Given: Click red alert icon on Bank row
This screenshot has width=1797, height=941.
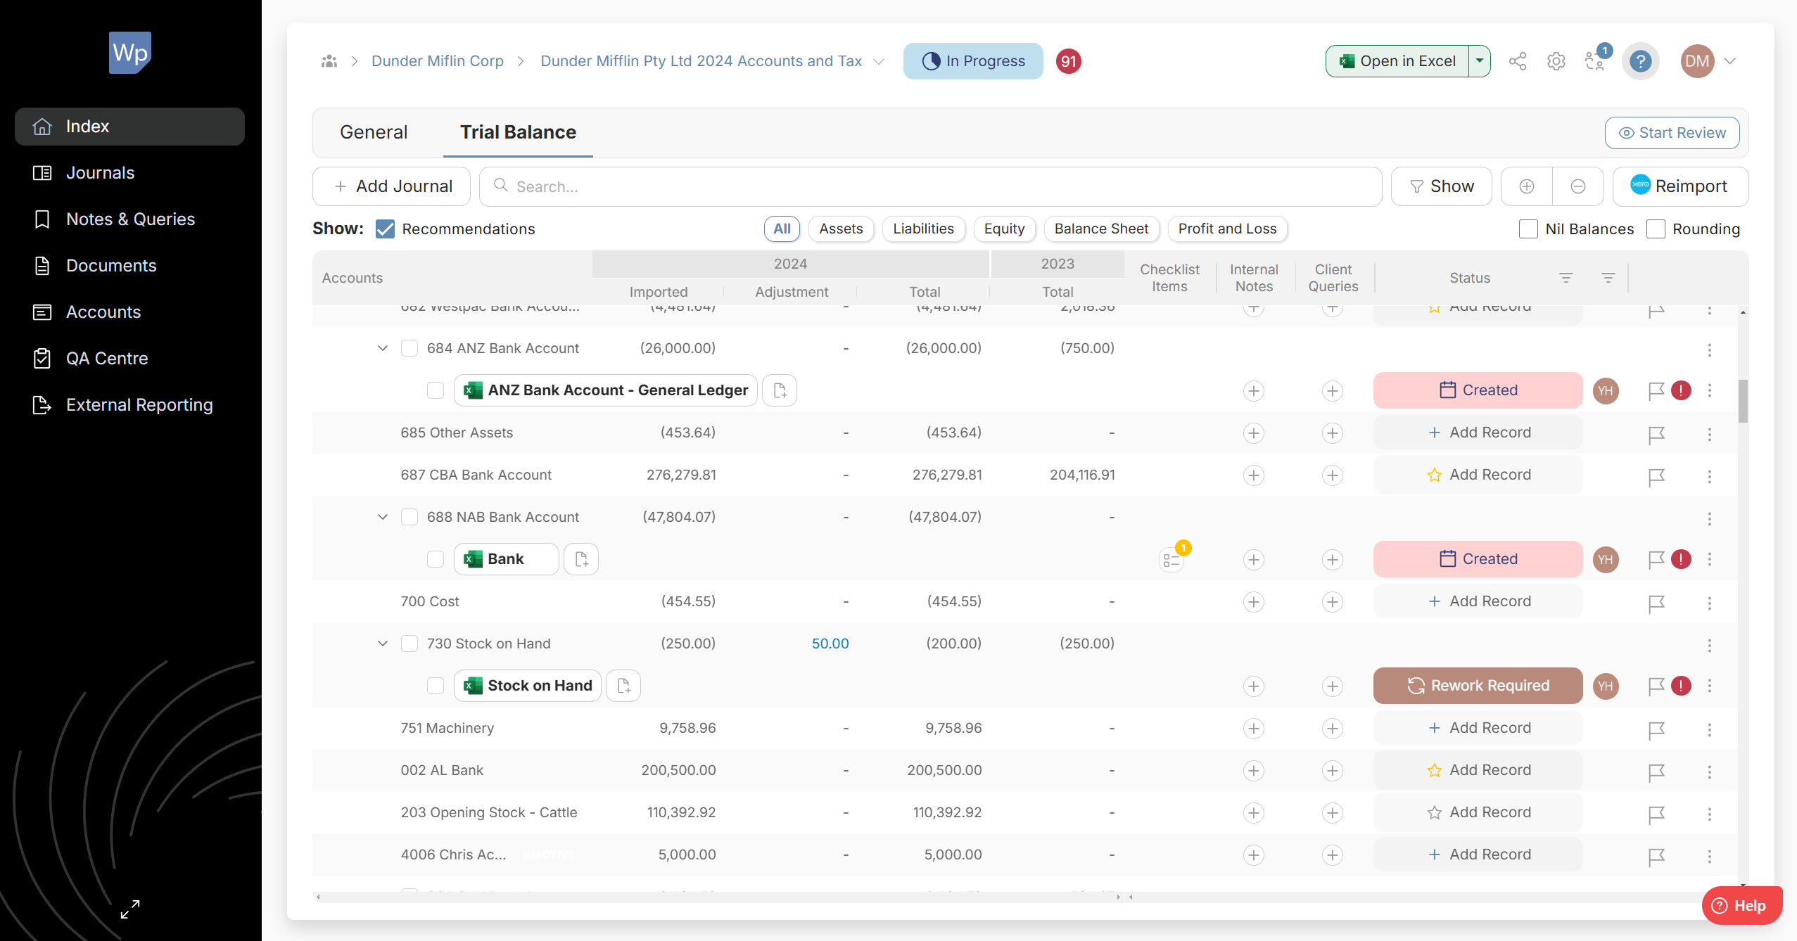Looking at the screenshot, I should (1682, 559).
